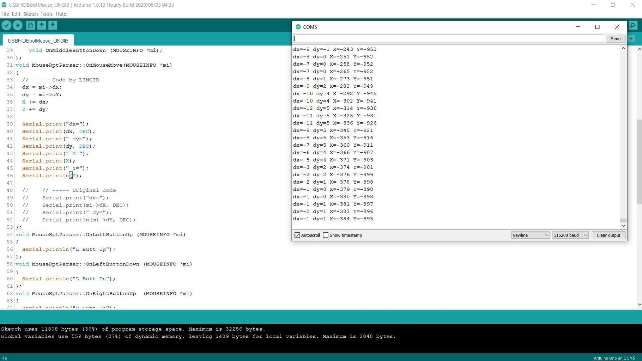The width and height of the screenshot is (642, 361).
Task: Disable the Autoscroll checkbox
Action: [297, 235]
